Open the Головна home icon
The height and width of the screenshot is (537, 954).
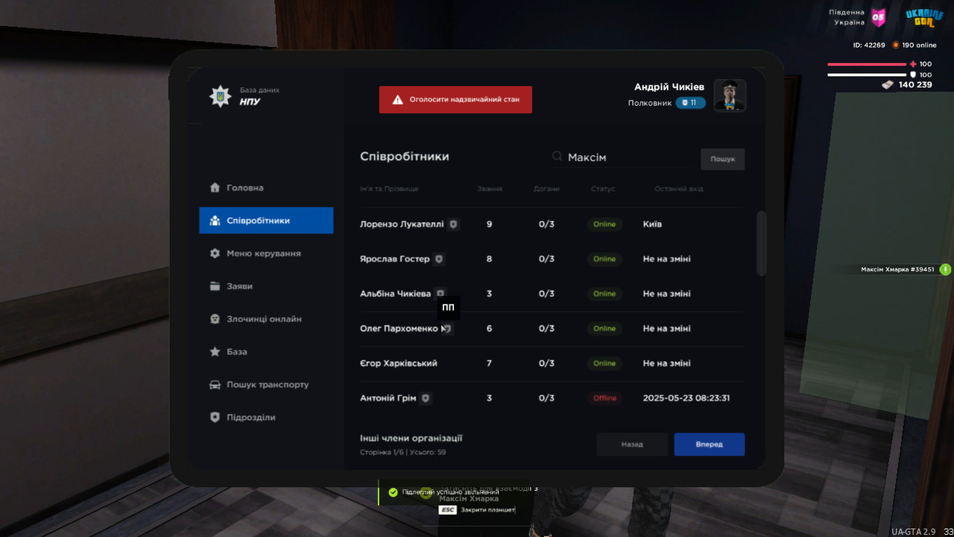click(215, 188)
